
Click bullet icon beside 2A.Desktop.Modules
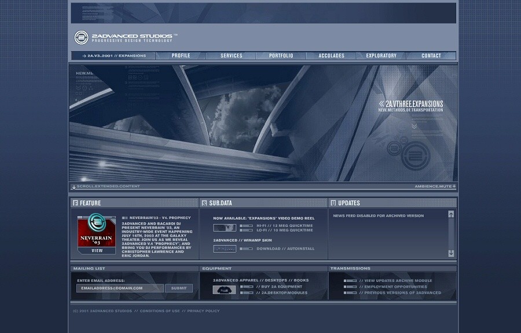pos(247,293)
